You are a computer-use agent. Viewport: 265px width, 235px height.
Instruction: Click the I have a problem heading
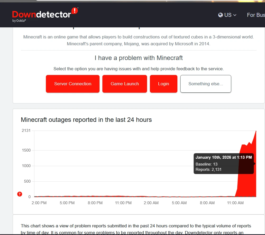139,58
